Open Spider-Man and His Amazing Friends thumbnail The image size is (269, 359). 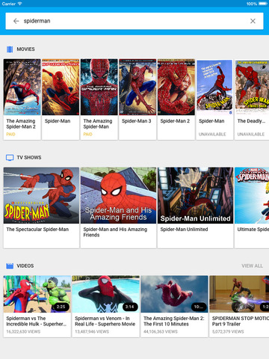click(118, 195)
